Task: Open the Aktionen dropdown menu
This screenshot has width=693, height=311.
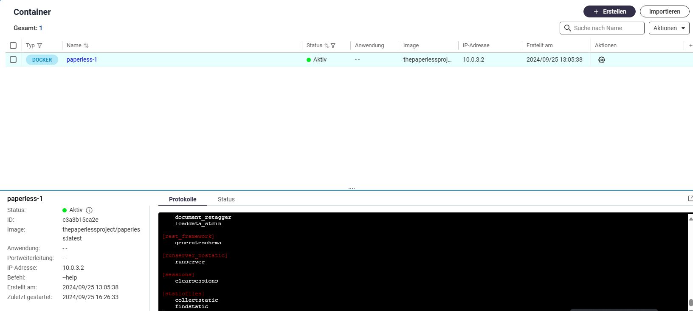Action: pos(669,28)
